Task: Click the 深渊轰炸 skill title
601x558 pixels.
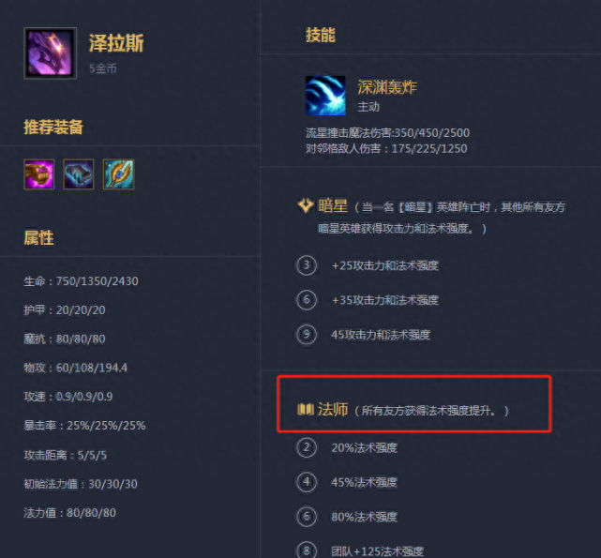Action: coord(387,87)
